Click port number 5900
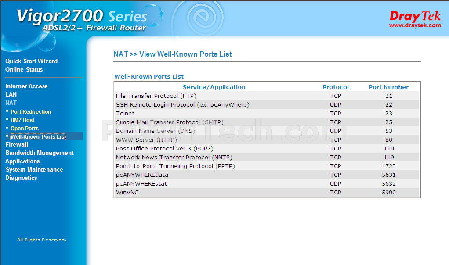The height and width of the screenshot is (265, 449). coord(388,193)
